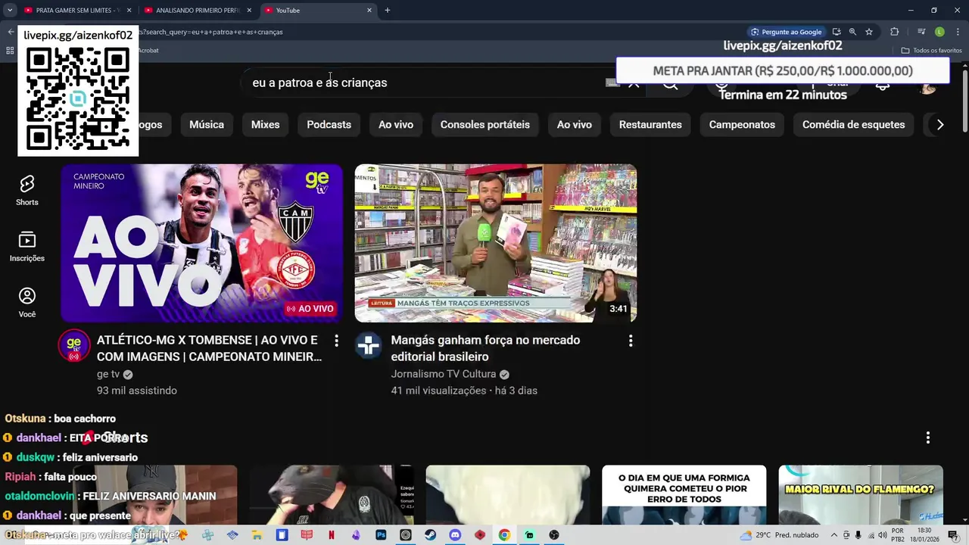This screenshot has width=969, height=545.
Task: Click Pergunte ao Google button
Action: pyautogui.click(x=787, y=32)
